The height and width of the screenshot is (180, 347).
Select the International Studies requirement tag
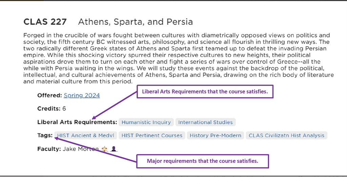coord(205,122)
